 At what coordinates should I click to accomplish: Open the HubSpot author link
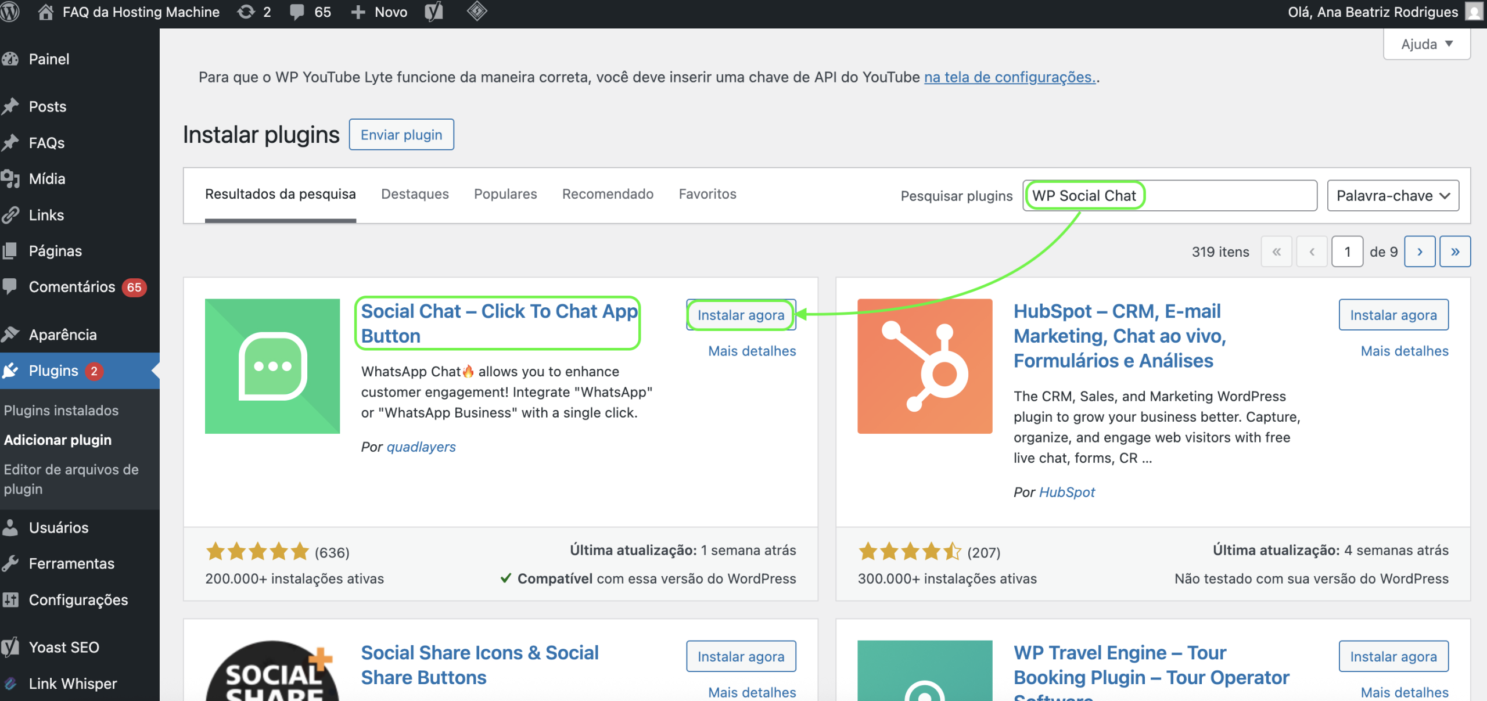[1067, 492]
